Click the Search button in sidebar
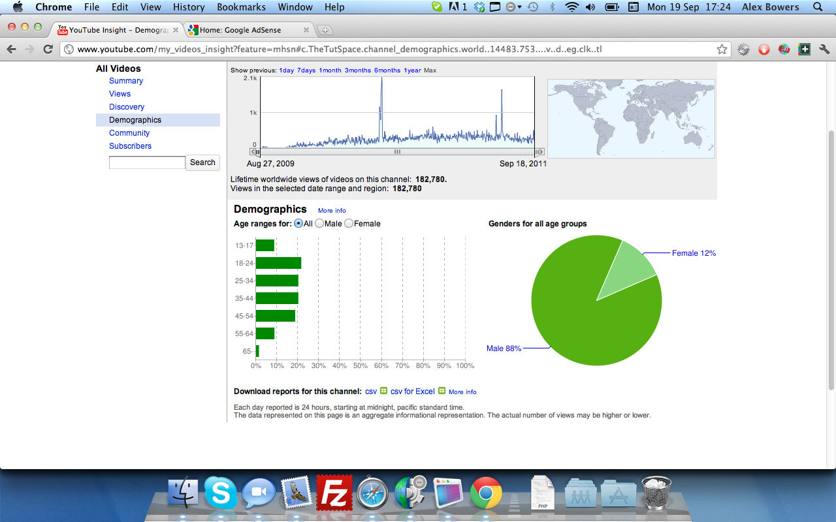Viewport: 836px width, 522px height. click(202, 162)
